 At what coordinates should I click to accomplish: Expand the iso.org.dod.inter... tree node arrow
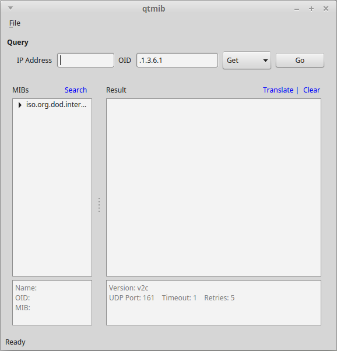coord(20,105)
